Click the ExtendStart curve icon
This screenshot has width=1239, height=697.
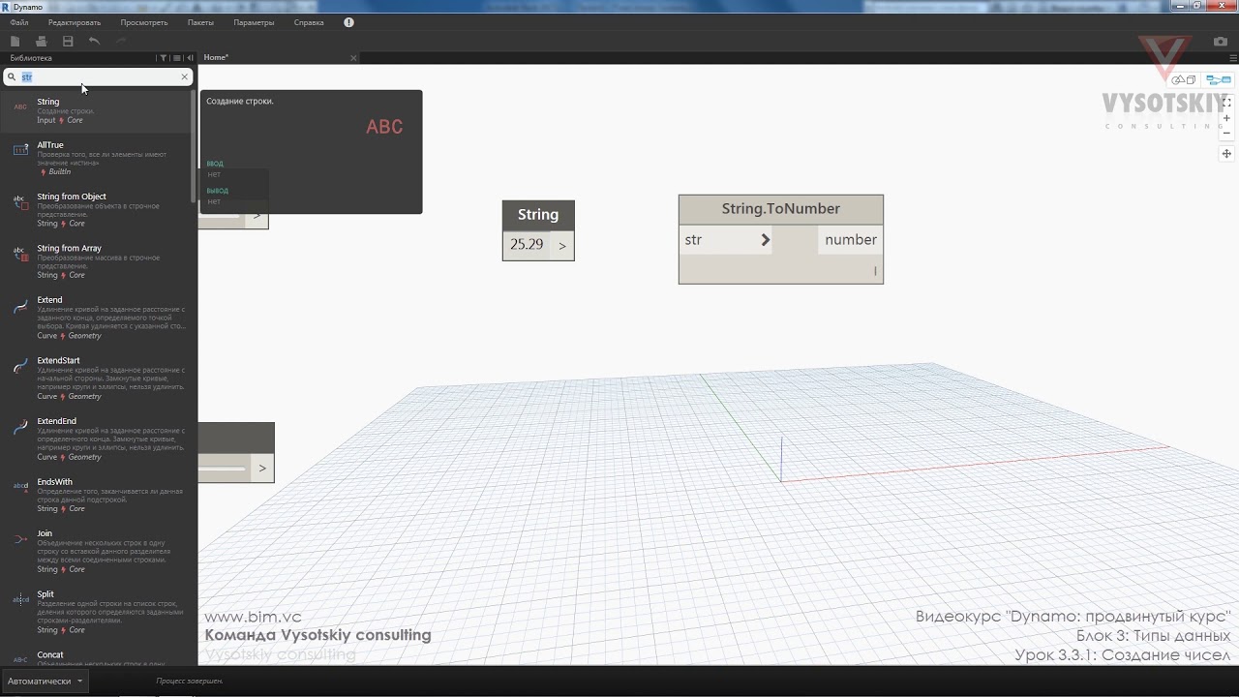coord(20,366)
